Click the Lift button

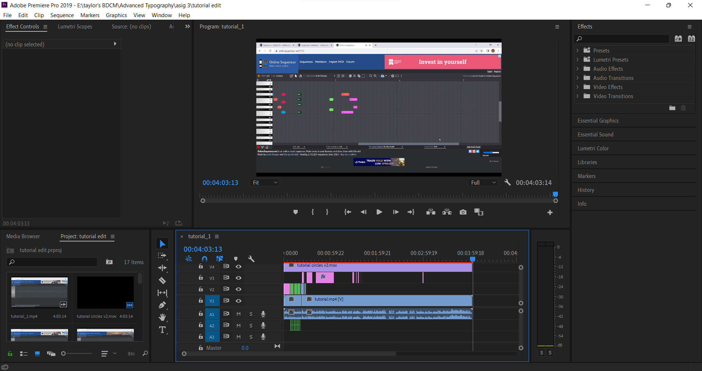431,212
